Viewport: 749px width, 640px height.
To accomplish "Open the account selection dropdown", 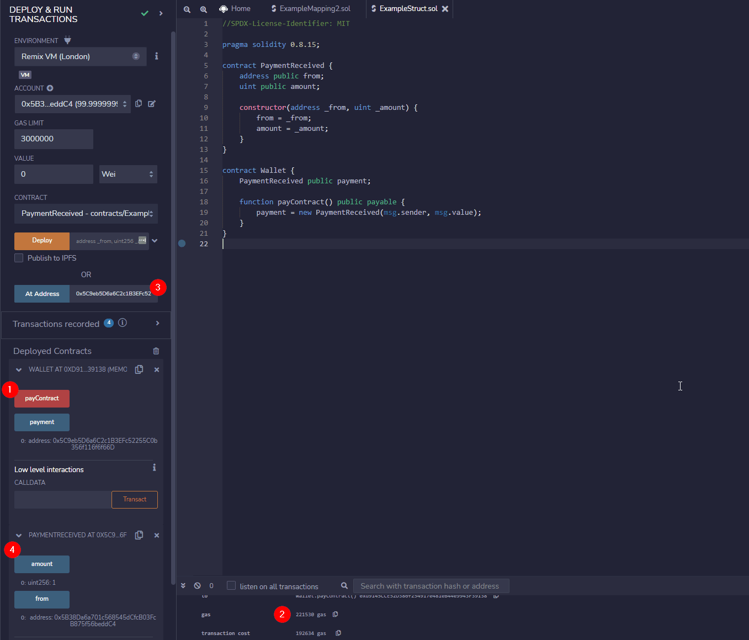I will click(72, 104).
